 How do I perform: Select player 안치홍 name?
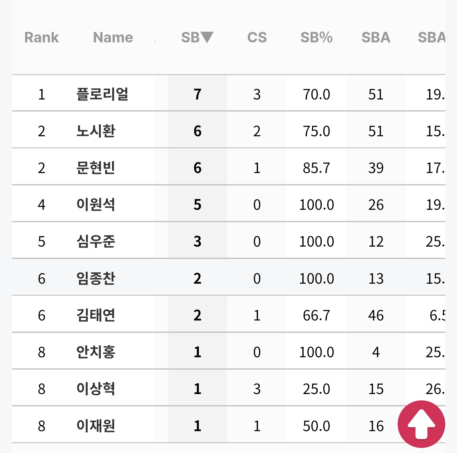click(96, 352)
